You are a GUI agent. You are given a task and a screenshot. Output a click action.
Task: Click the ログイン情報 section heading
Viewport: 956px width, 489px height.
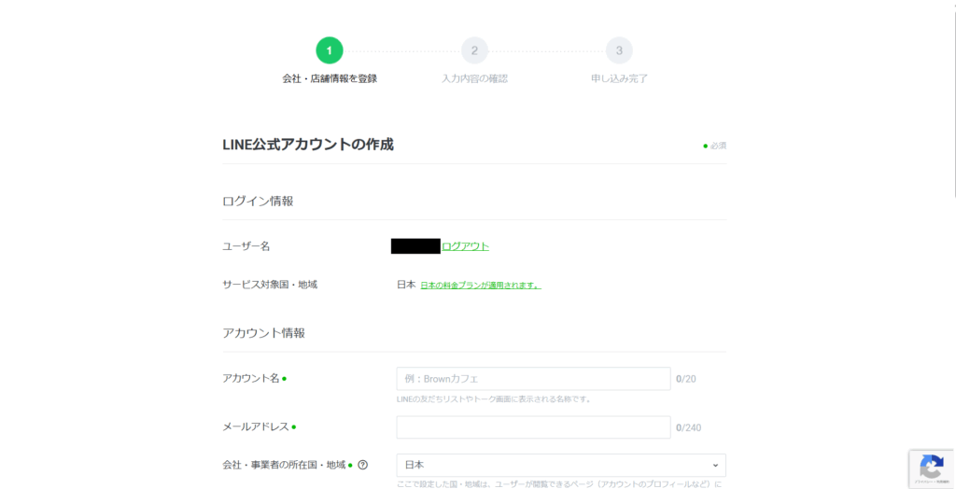(258, 202)
